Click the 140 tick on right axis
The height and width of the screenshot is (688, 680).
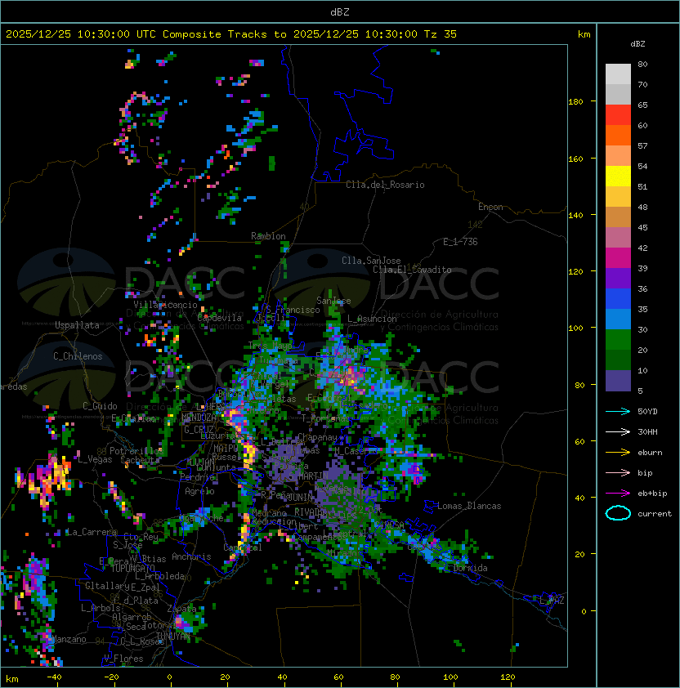point(575,215)
